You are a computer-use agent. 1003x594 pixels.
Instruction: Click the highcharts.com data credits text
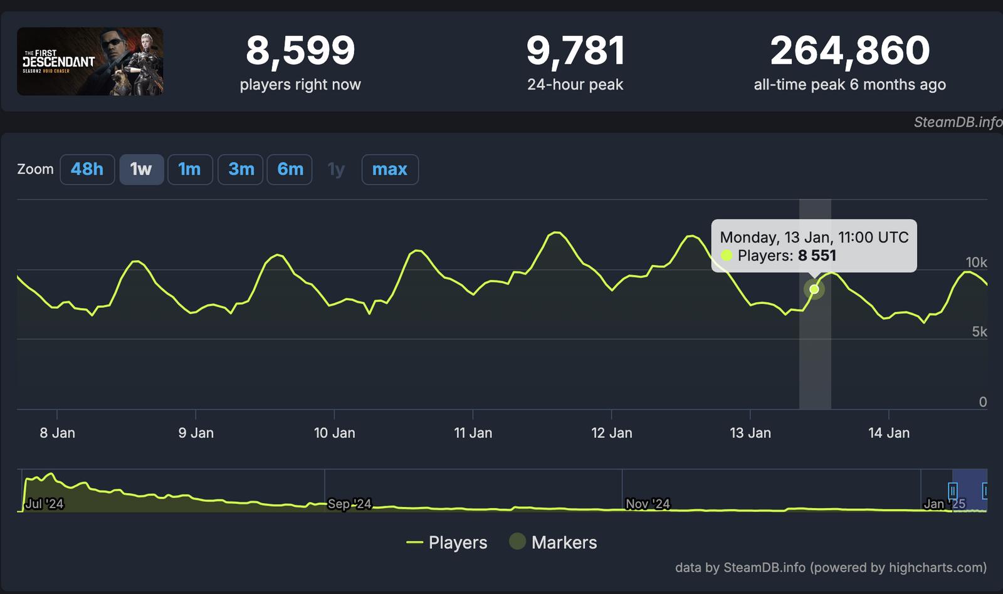830,568
